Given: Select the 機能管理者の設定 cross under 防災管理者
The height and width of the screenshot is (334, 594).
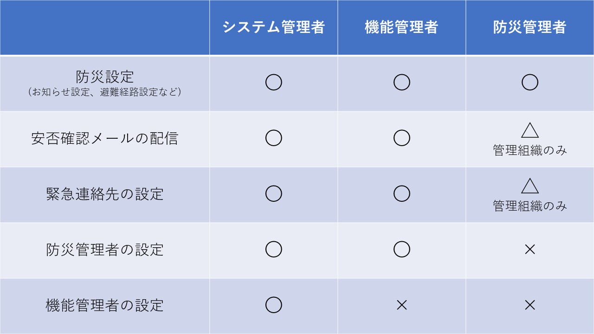Looking at the screenshot, I should click(529, 305).
